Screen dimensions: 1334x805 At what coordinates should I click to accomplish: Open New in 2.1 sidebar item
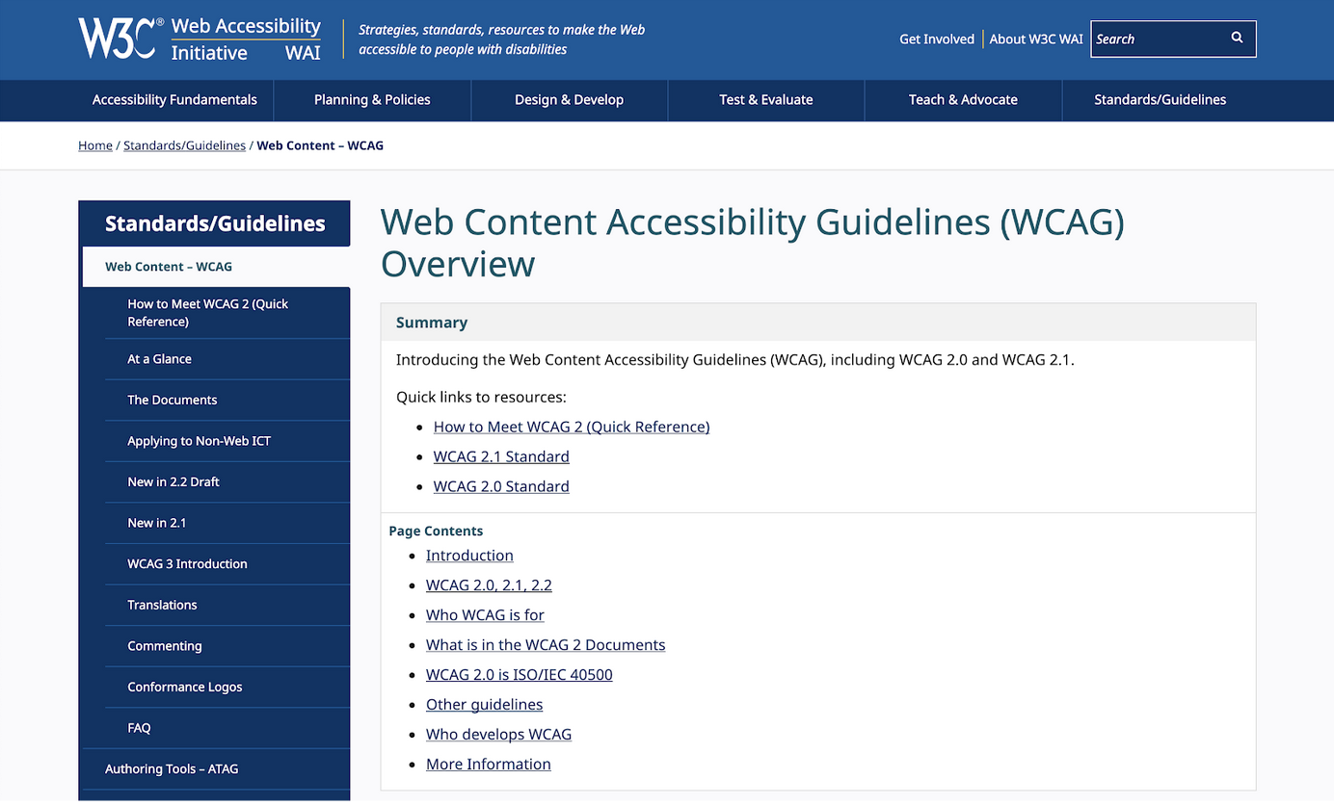[227, 523]
